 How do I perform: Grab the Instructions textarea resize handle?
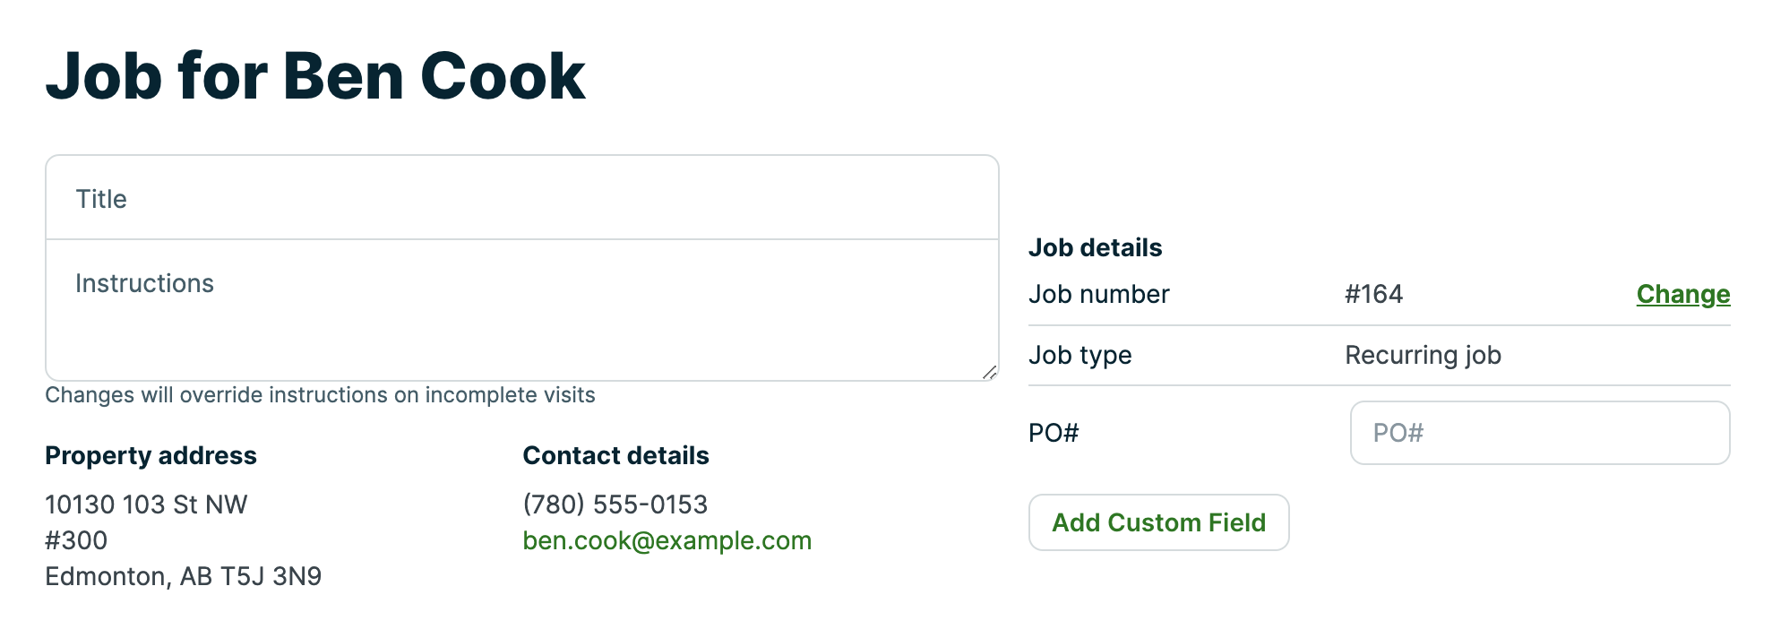pos(989,372)
